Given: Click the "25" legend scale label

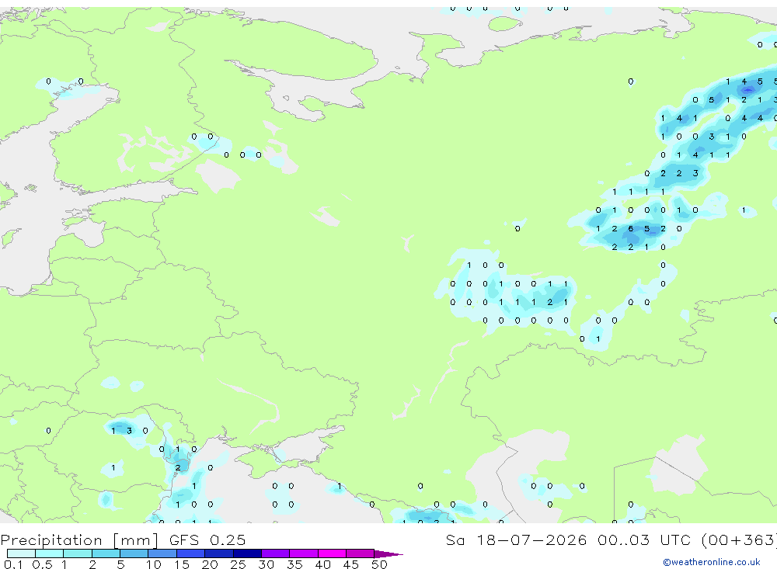Looking at the screenshot, I should coord(238,564).
